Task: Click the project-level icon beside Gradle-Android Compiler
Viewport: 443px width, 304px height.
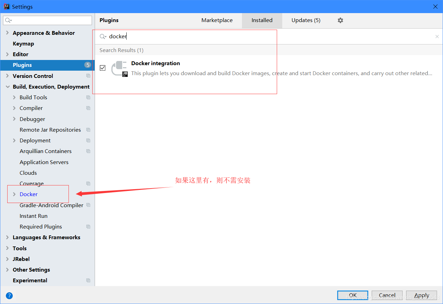Action: (x=88, y=205)
